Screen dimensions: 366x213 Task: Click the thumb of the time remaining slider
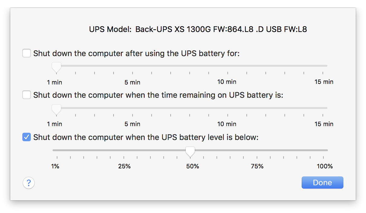[x=56, y=109]
